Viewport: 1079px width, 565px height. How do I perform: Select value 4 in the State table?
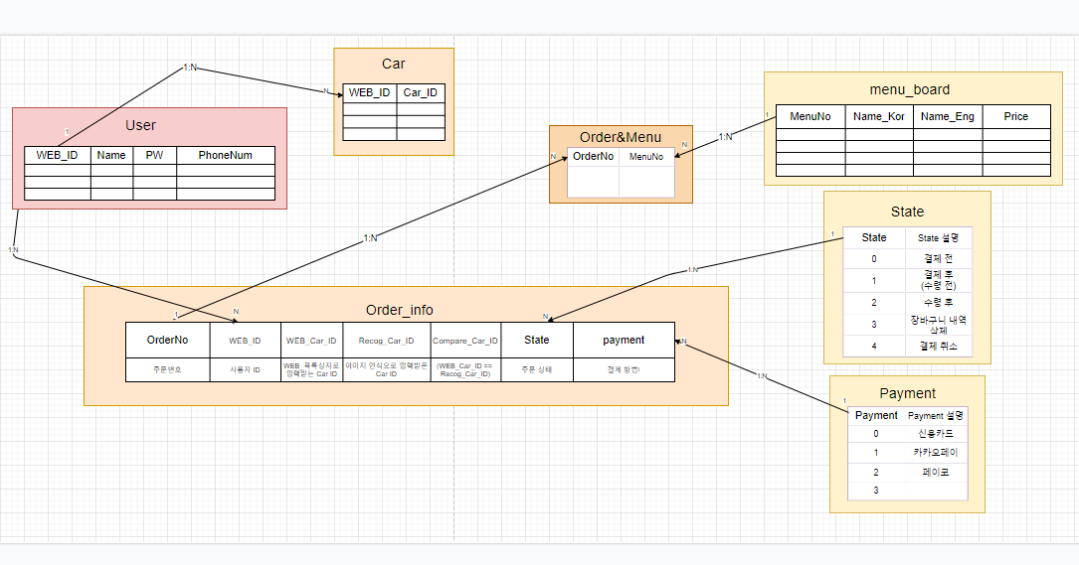coord(874,347)
